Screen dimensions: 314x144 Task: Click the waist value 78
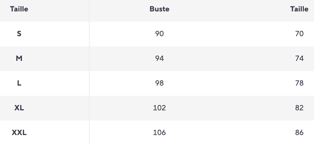click(x=299, y=83)
